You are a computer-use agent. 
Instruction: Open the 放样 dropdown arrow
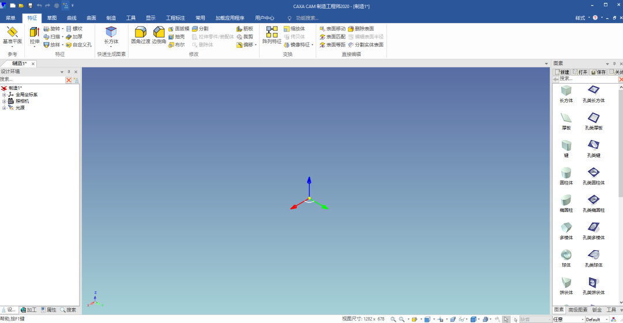click(63, 45)
